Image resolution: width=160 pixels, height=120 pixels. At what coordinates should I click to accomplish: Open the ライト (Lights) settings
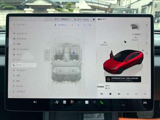(x=17, y=60)
